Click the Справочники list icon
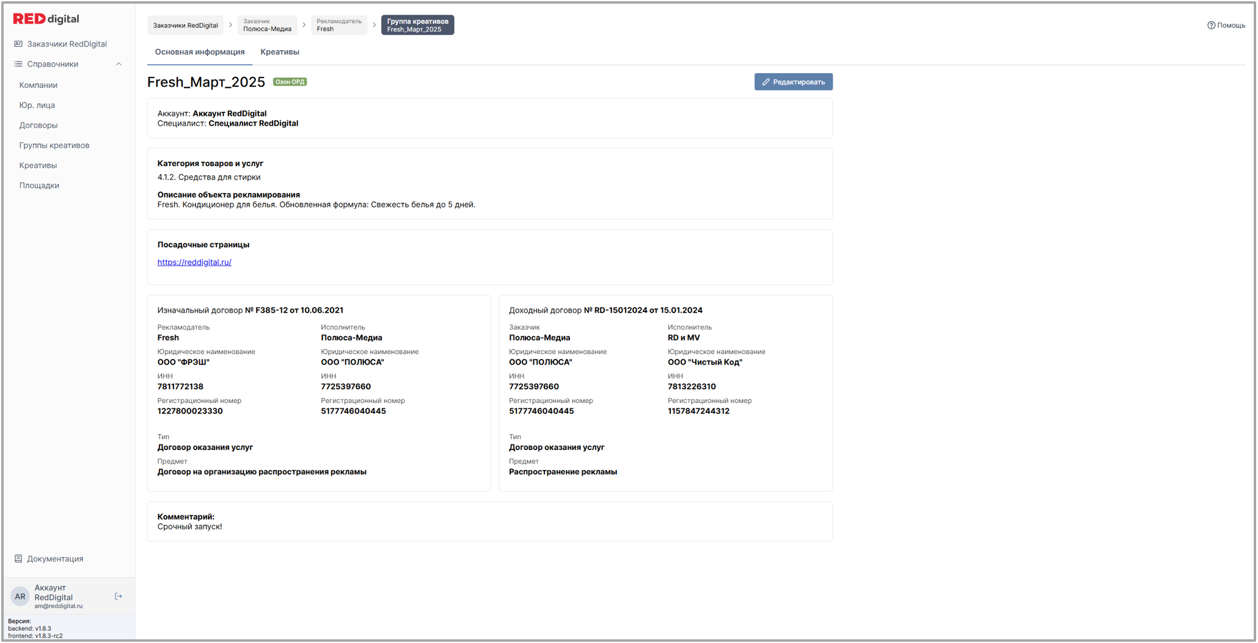 click(18, 64)
